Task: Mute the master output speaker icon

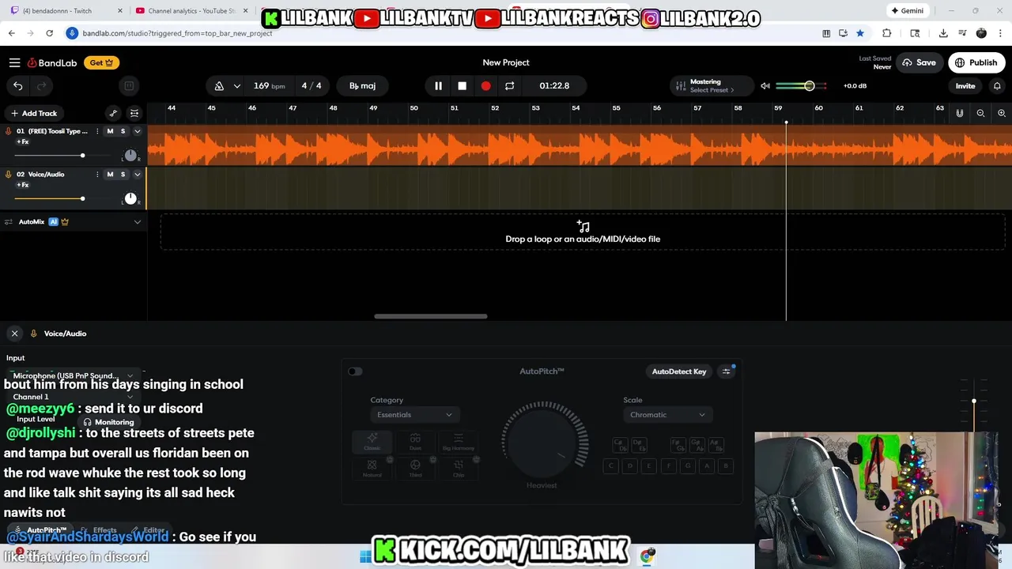Action: pos(765,85)
